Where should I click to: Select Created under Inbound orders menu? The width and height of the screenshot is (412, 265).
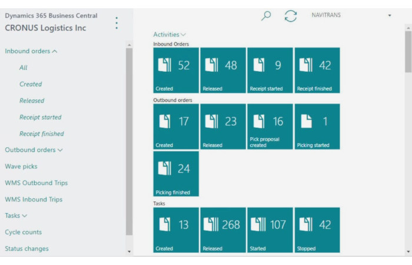31,84
